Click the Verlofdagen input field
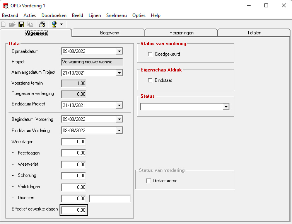Image resolution: width=292 pixels, height=224 pixels. (x=73, y=187)
